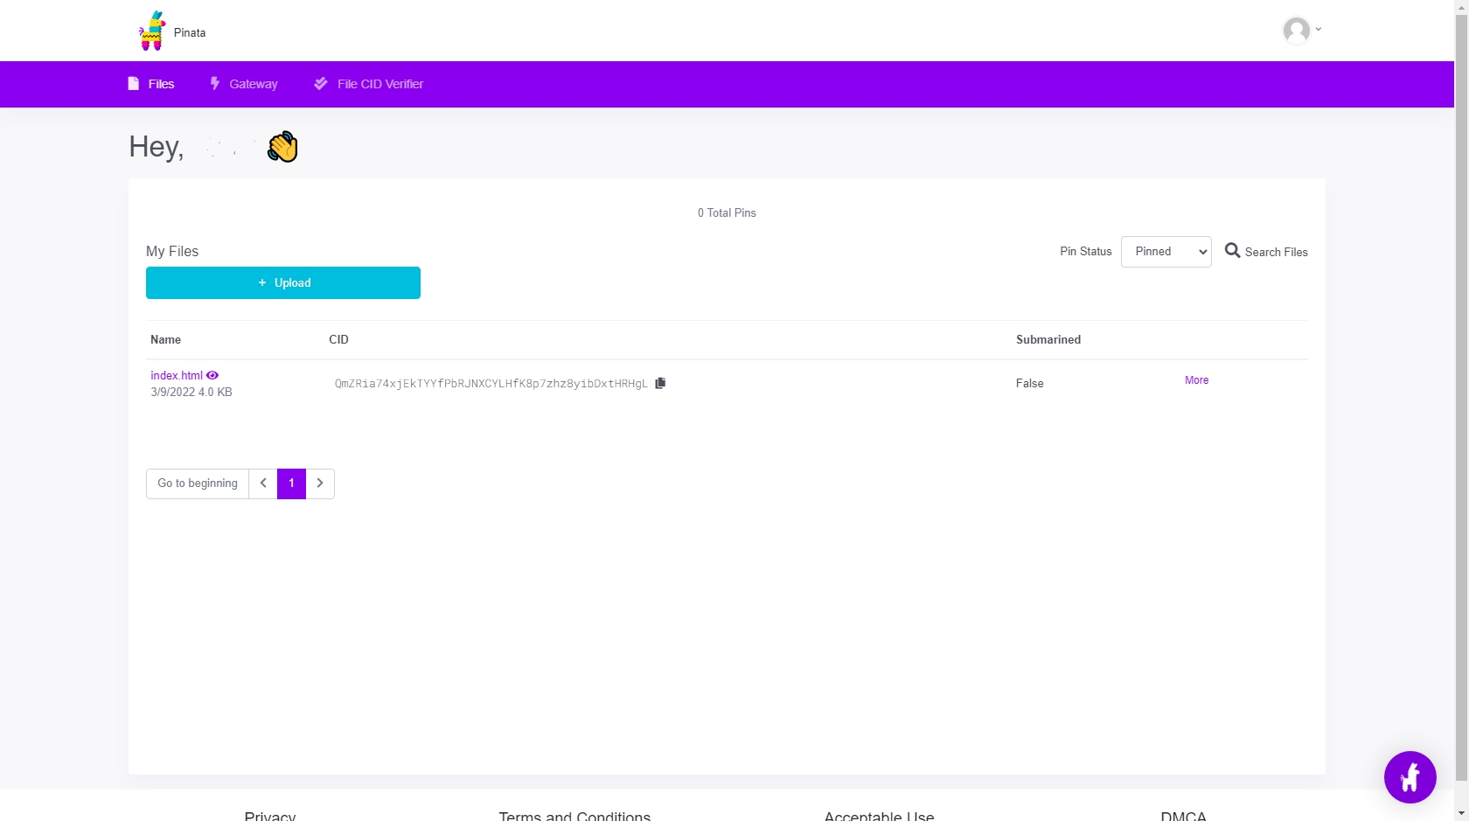Expand the More options for index.html

point(1196,380)
